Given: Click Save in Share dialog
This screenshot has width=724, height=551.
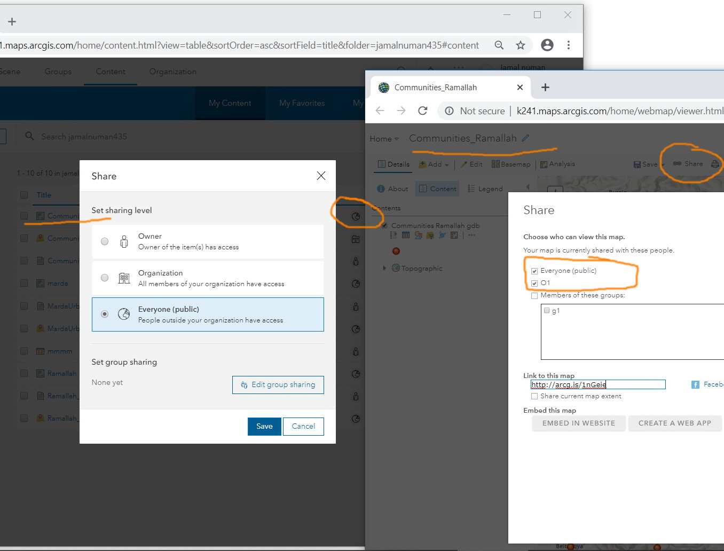Looking at the screenshot, I should coord(264,426).
